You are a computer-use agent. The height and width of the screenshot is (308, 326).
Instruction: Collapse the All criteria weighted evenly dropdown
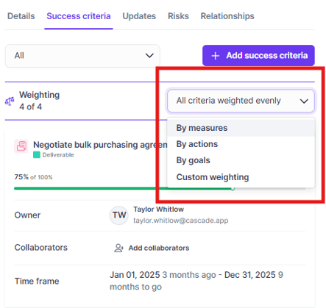click(x=241, y=101)
